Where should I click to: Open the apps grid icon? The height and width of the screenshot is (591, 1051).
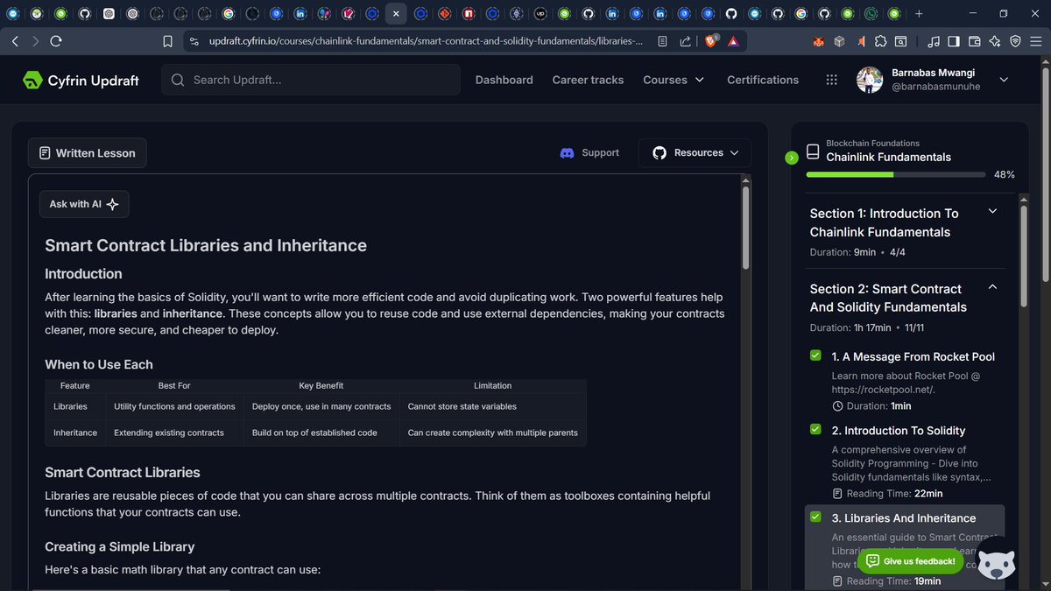pos(831,80)
